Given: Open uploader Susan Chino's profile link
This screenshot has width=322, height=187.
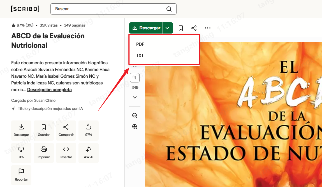Looking at the screenshot, I should pyautogui.click(x=45, y=100).
